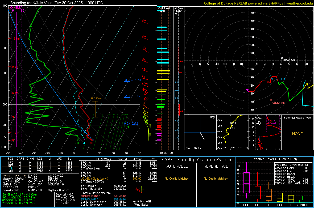Click the 'Supercell = 0.0' composite value

click(64, 194)
